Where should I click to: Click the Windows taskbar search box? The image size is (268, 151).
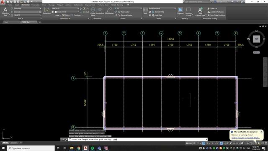tap(31, 148)
